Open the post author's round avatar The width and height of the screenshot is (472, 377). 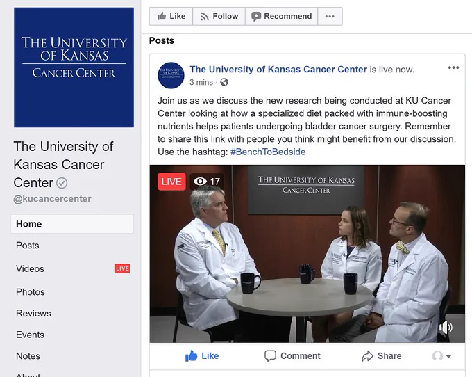click(x=171, y=75)
